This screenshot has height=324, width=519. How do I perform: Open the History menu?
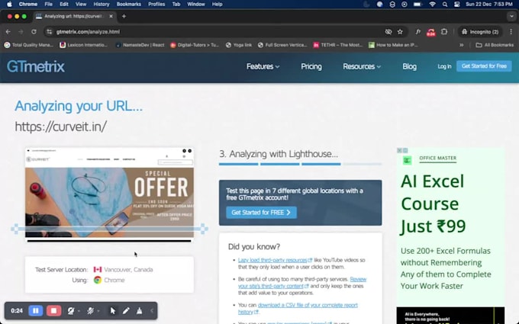click(x=102, y=5)
